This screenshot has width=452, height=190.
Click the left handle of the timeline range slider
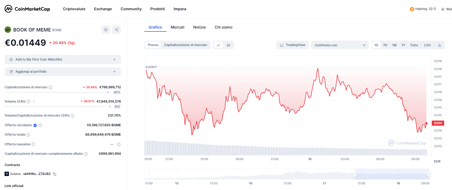click(355, 174)
